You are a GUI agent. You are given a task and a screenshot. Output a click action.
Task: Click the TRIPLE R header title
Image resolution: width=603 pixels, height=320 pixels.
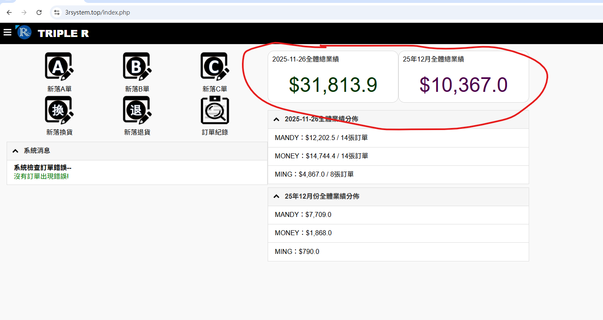tap(63, 34)
